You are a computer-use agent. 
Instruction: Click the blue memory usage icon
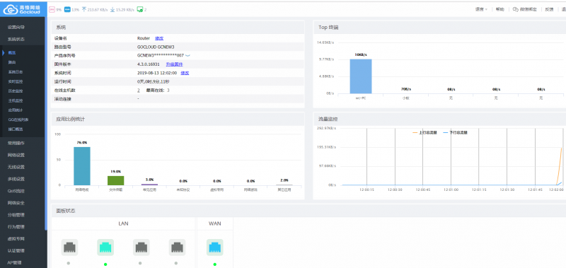pyautogui.click(x=67, y=10)
